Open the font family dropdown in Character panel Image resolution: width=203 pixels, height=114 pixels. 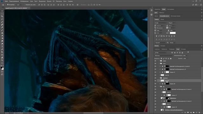click(x=161, y=23)
